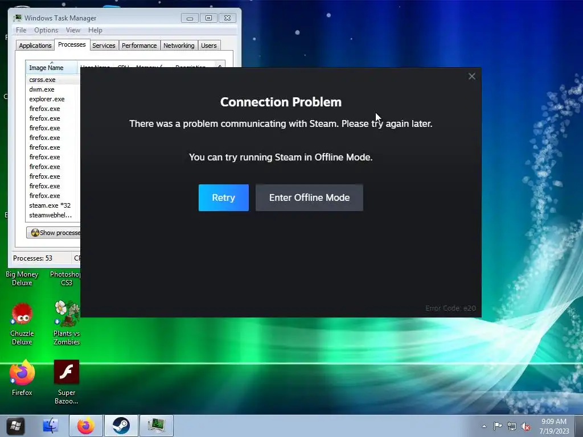Click the Task Manager title bar icon
583x437 pixels.
pyautogui.click(x=18, y=18)
